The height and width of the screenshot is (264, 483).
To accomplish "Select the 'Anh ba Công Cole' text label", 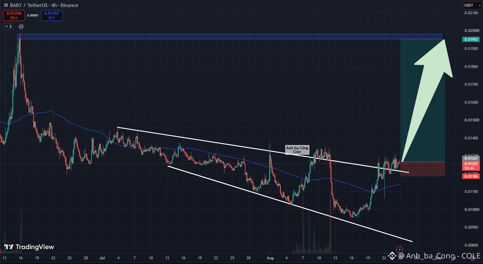I will (297, 150).
